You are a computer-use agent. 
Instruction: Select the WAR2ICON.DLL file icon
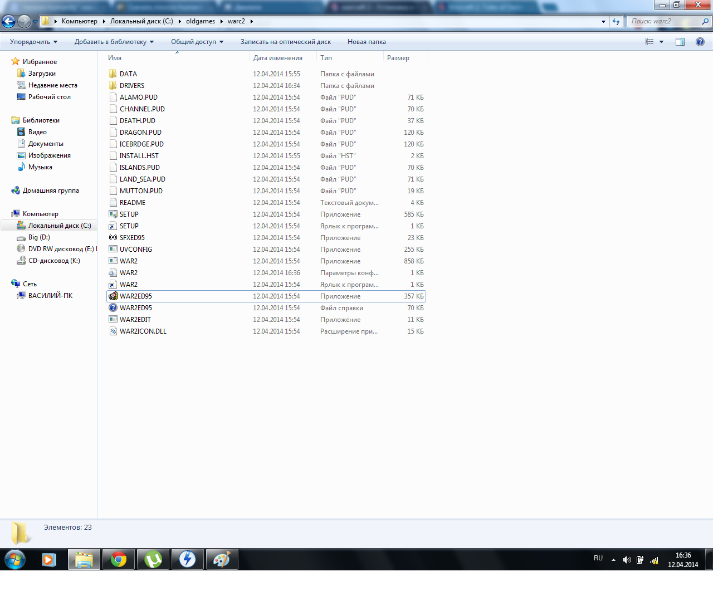tap(113, 331)
